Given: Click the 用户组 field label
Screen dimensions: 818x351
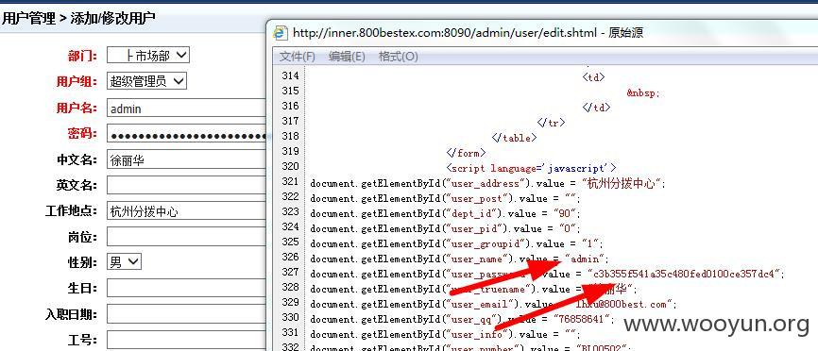Looking at the screenshot, I should tap(77, 82).
